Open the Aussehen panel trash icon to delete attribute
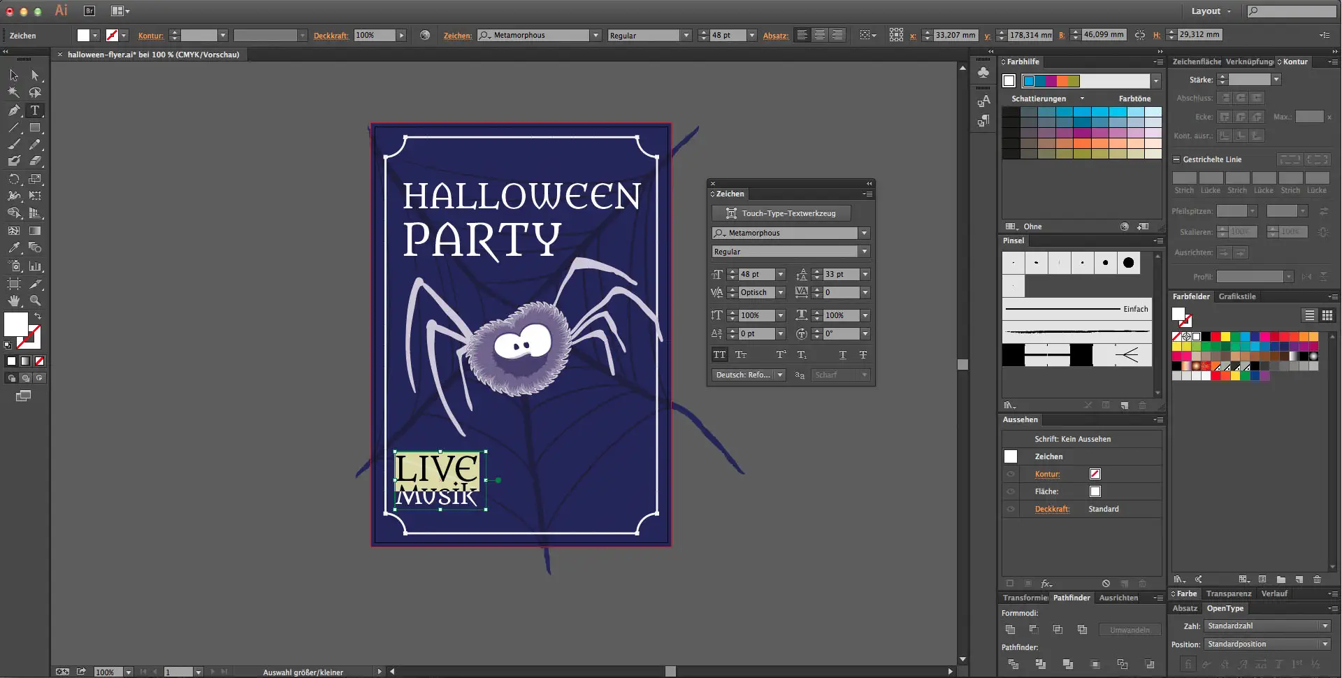This screenshot has width=1342, height=678. click(1142, 583)
